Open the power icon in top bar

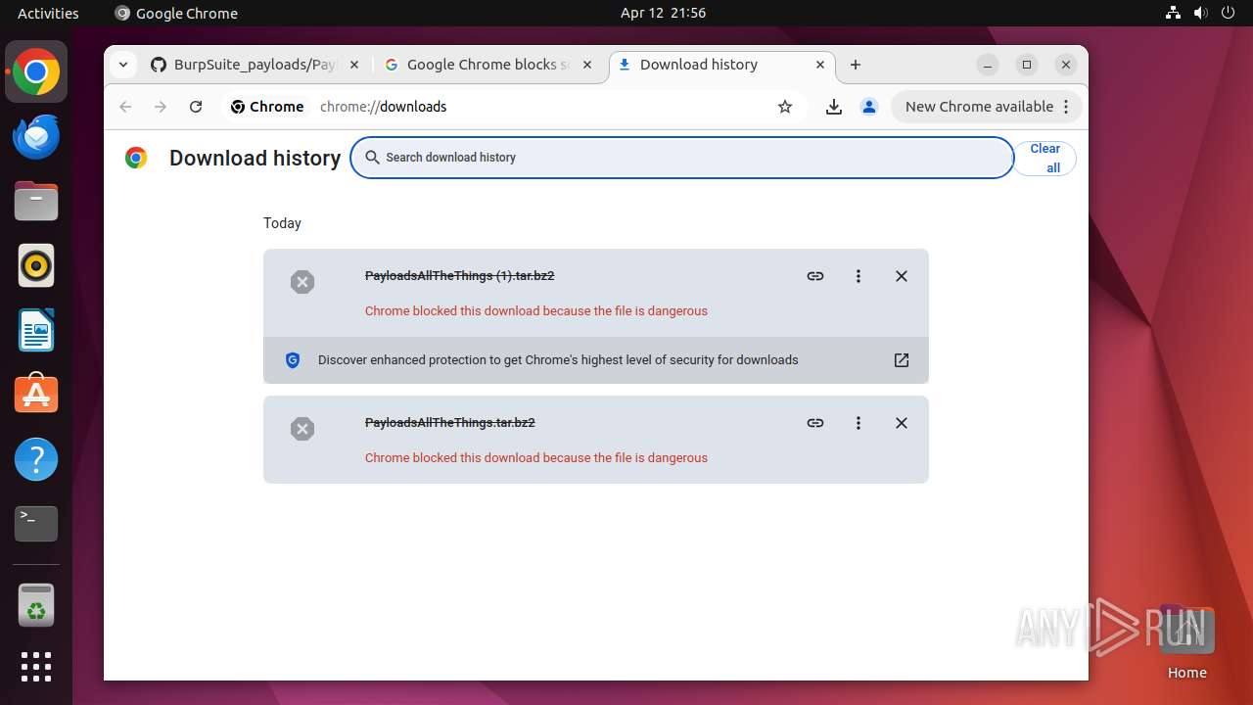pyautogui.click(x=1229, y=13)
